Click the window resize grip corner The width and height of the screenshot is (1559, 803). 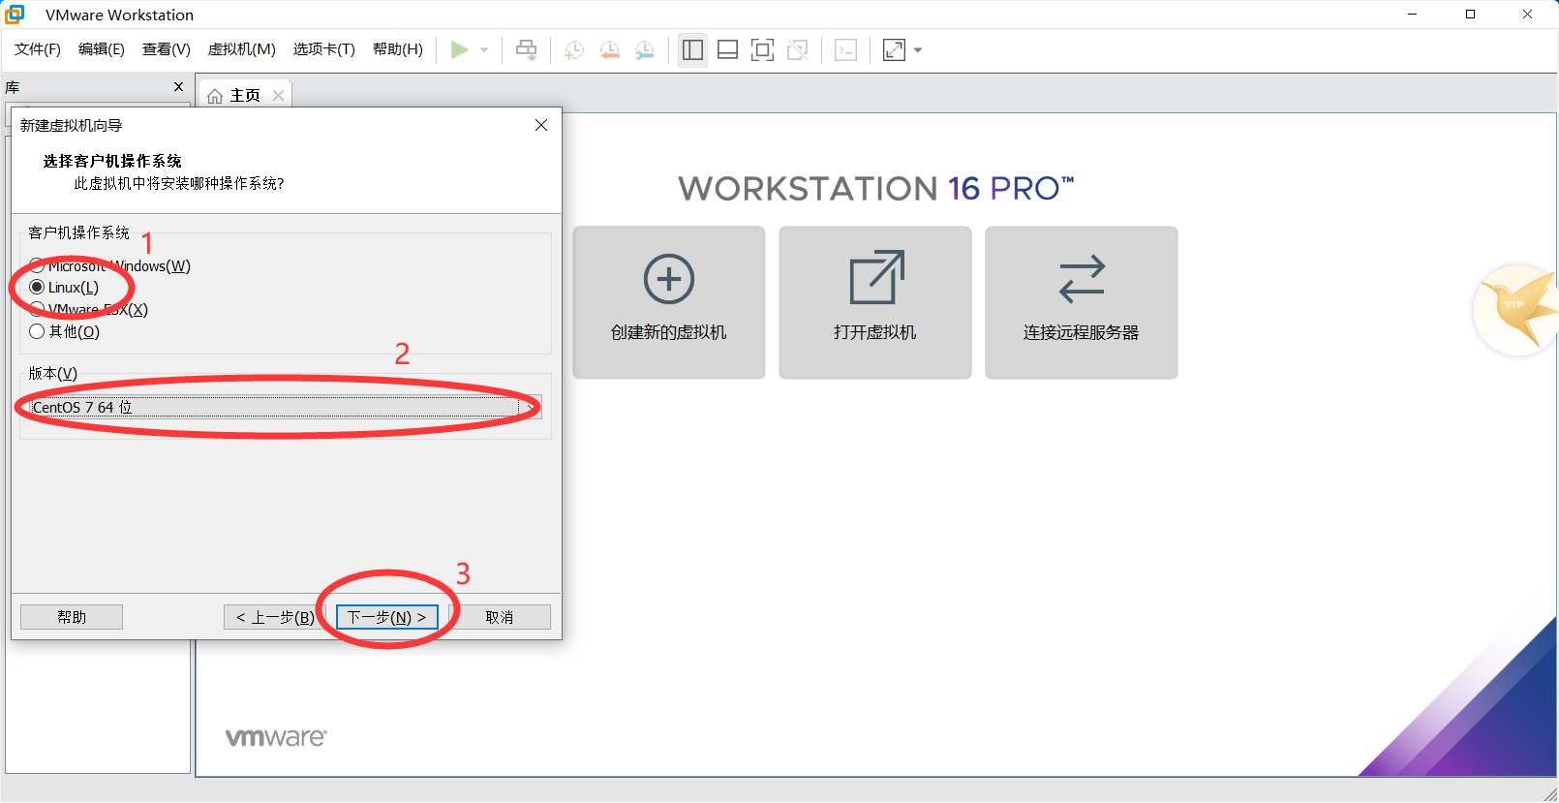point(1549,793)
